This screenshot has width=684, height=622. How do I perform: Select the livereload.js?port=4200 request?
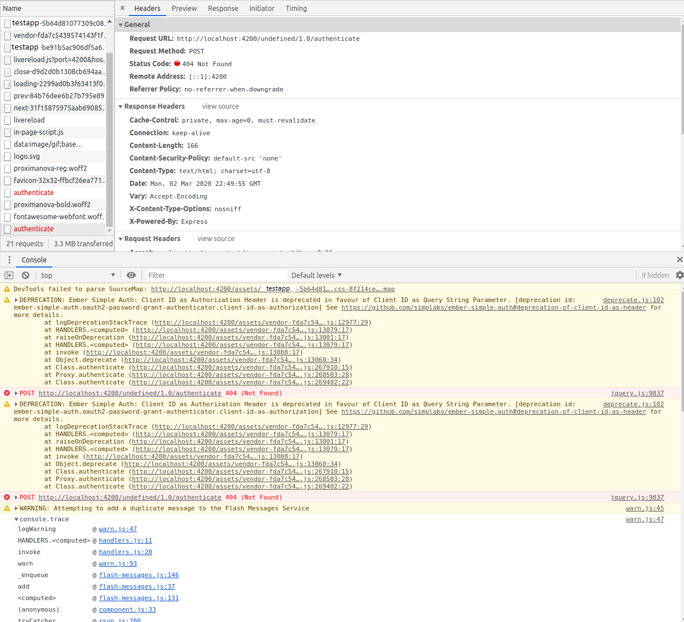[54, 60]
